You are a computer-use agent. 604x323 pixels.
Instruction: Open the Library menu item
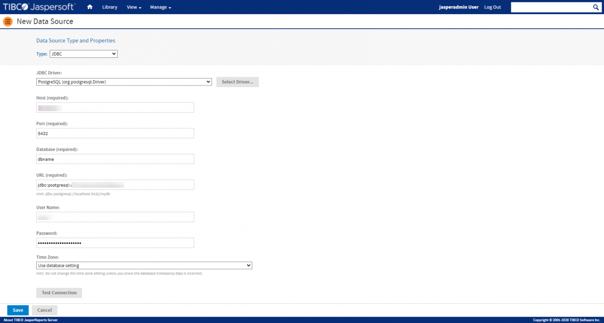(x=110, y=7)
